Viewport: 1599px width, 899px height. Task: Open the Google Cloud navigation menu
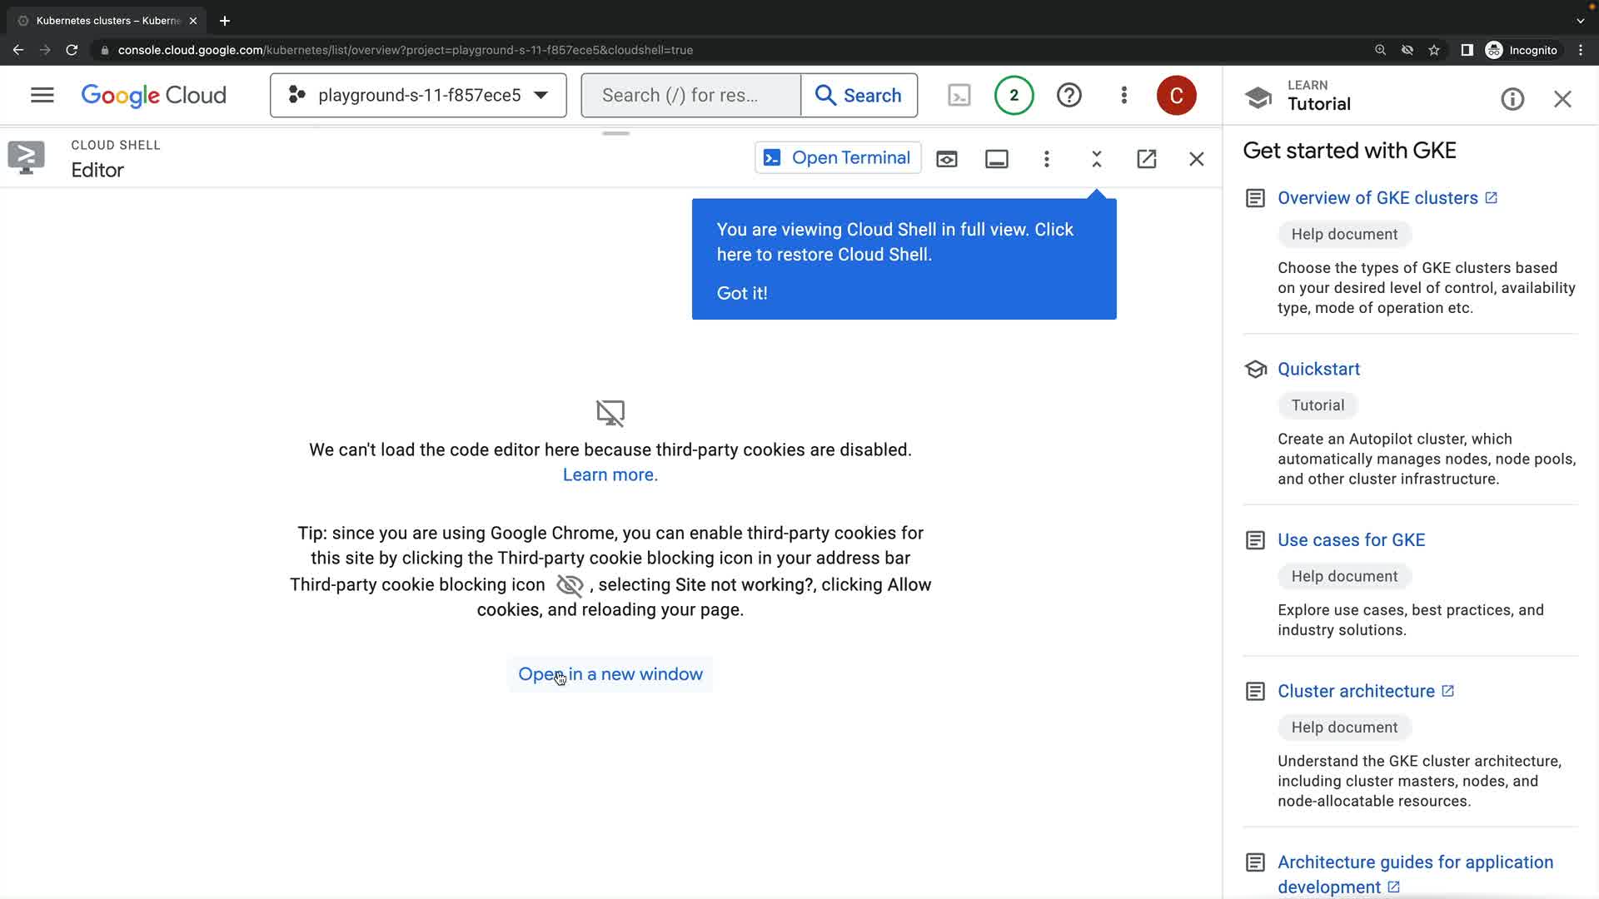coord(42,95)
